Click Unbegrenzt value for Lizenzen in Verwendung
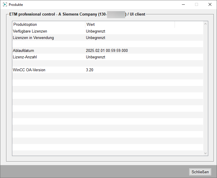 coord(96,38)
